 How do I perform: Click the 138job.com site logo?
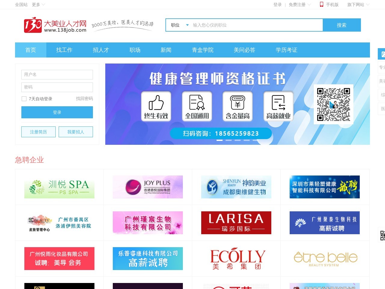pos(55,25)
